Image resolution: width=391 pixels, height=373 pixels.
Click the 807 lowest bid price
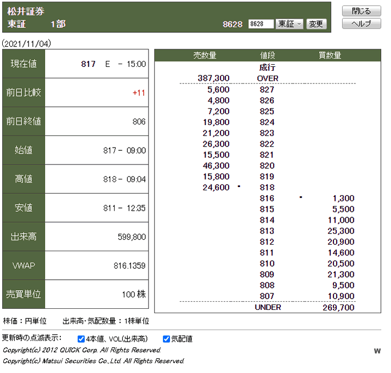pyautogui.click(x=267, y=296)
